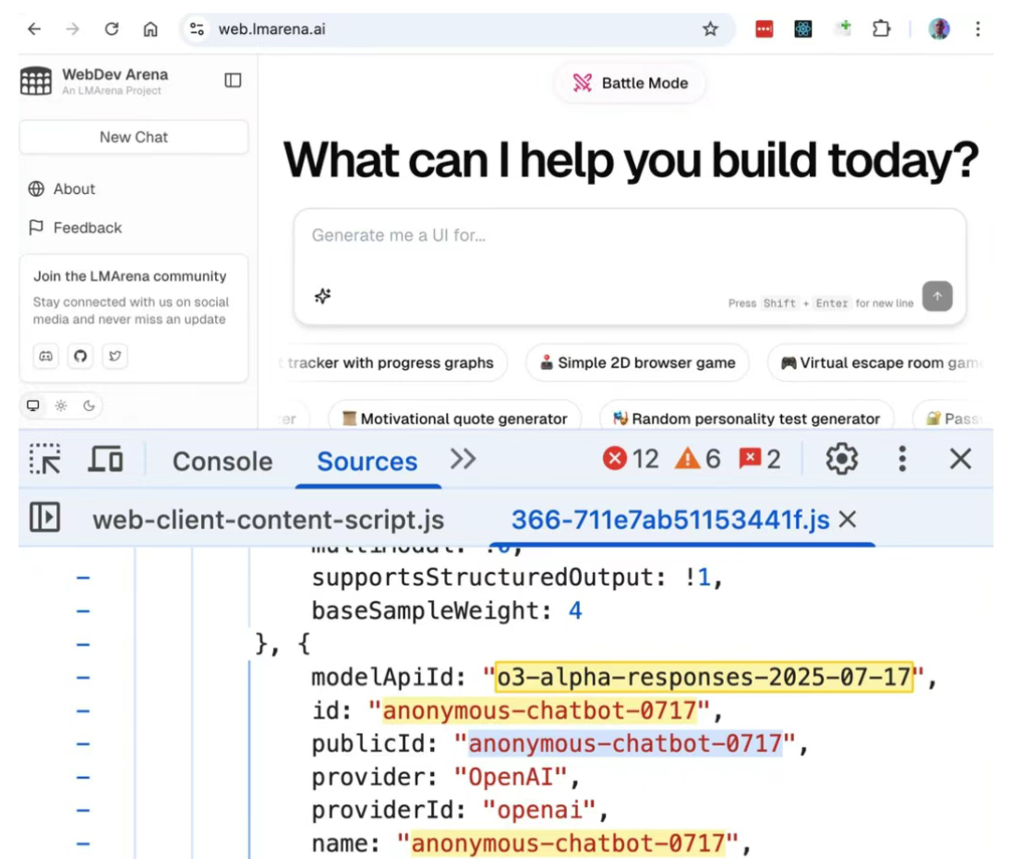Open the Chrome three-dot menu
1023x859 pixels.
point(978,29)
